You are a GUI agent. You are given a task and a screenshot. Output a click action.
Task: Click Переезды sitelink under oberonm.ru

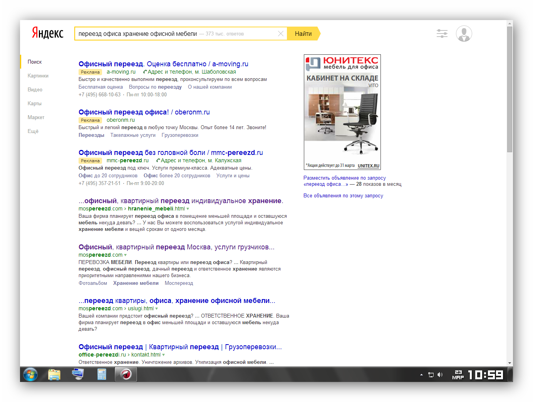click(x=91, y=135)
